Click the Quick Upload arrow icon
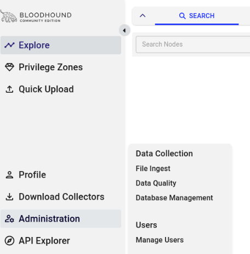This screenshot has width=250, height=254. [9, 89]
